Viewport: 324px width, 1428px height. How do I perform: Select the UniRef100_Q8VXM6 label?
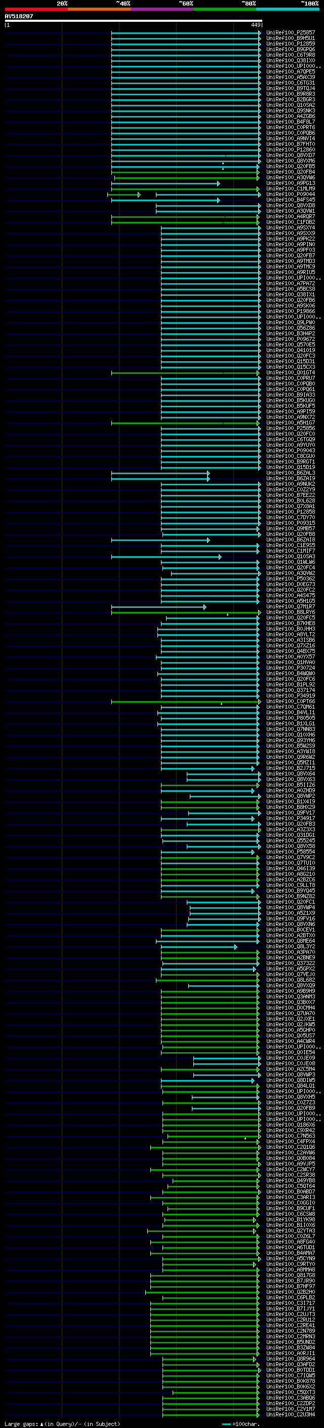click(291, 161)
